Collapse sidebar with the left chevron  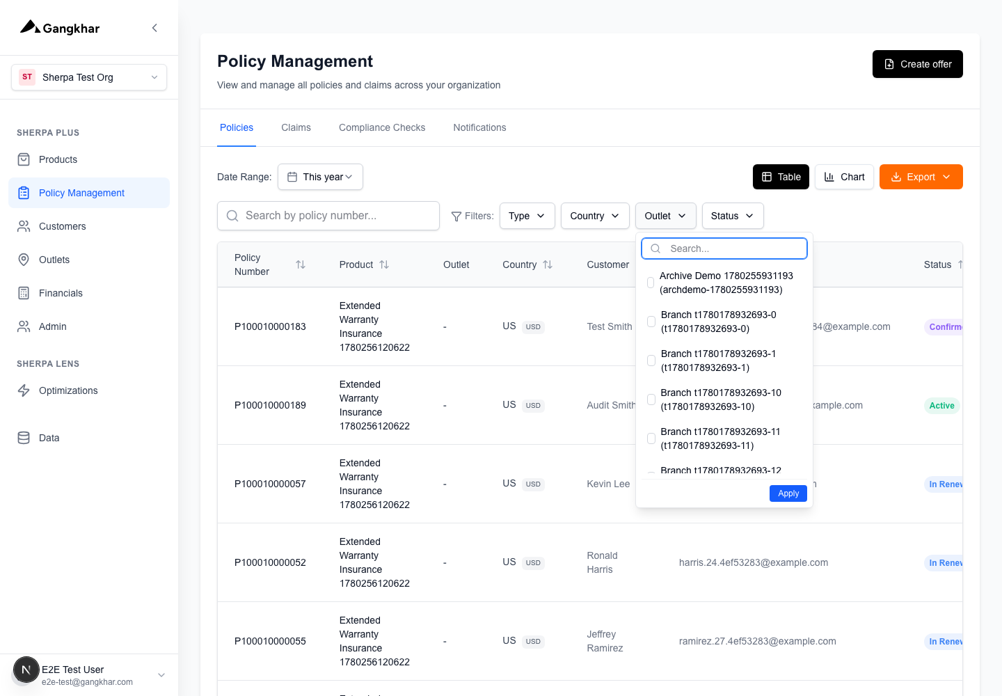154,28
